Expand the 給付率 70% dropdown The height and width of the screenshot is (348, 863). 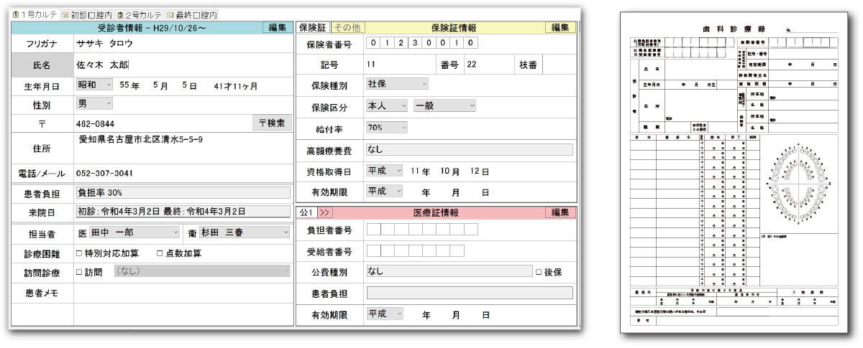(x=387, y=128)
